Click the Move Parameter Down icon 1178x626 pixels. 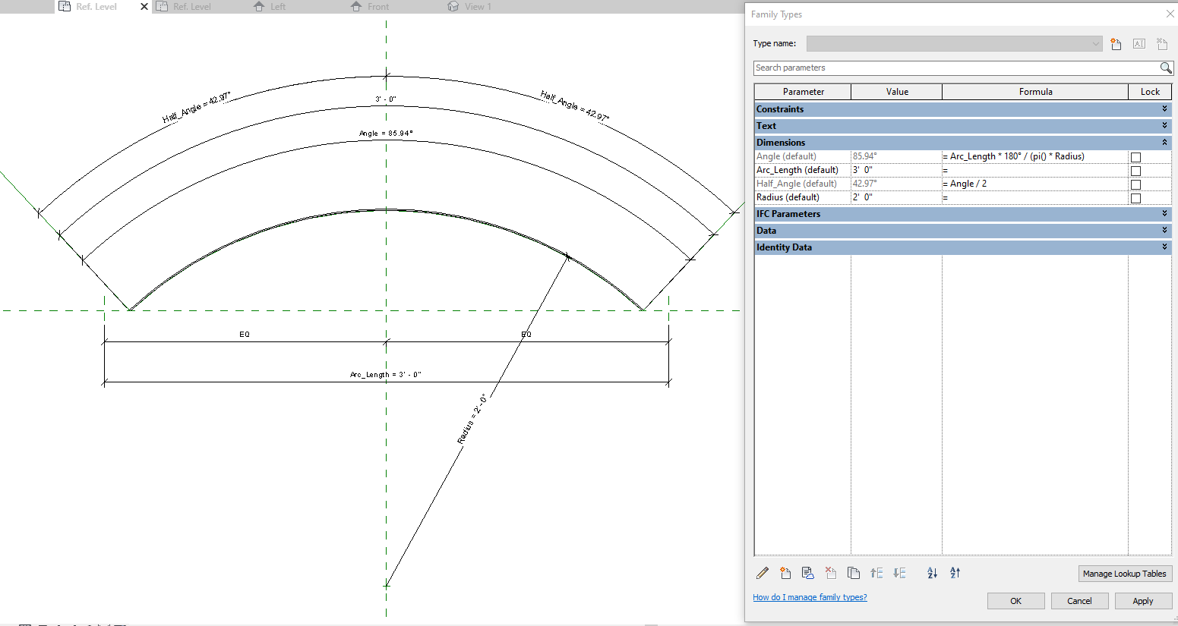click(899, 573)
